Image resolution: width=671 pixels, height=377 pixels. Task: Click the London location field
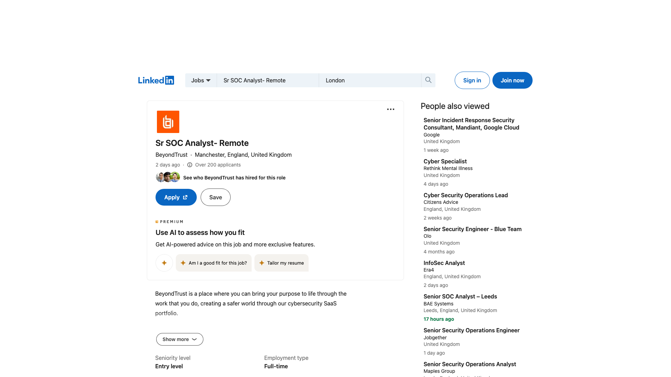[370, 80]
